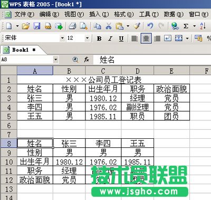
Task: Open the 文件(F) menu
Action: tap(24, 14)
